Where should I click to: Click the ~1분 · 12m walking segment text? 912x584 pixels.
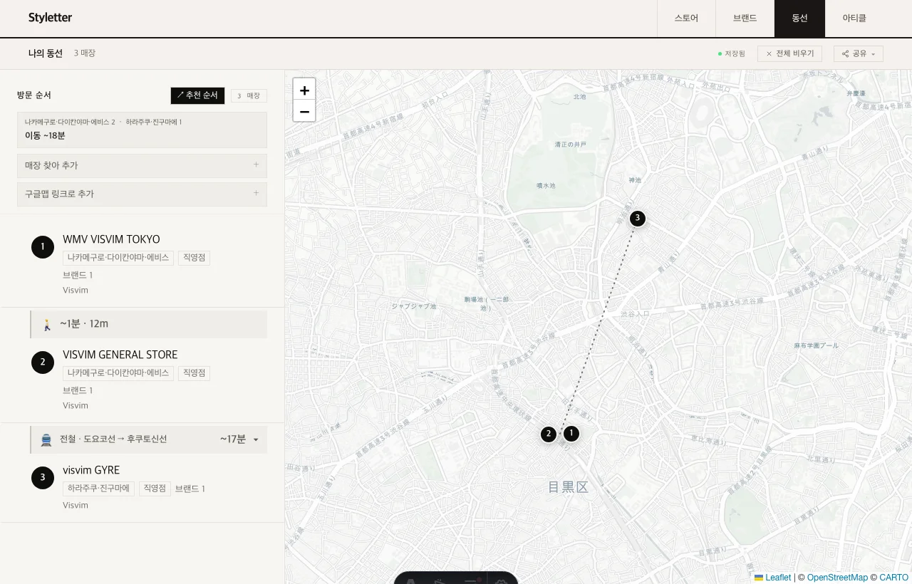pyautogui.click(x=84, y=324)
